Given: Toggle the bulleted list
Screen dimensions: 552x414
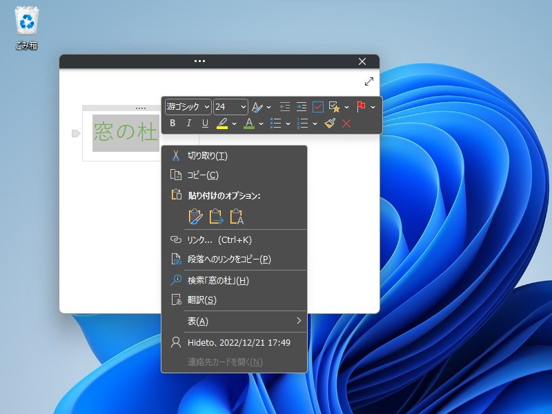Looking at the screenshot, I should (x=275, y=124).
